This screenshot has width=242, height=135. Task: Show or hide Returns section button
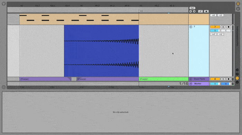click(x=237, y=74)
